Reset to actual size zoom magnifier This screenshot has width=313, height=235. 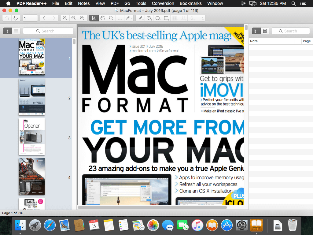click(x=74, y=18)
